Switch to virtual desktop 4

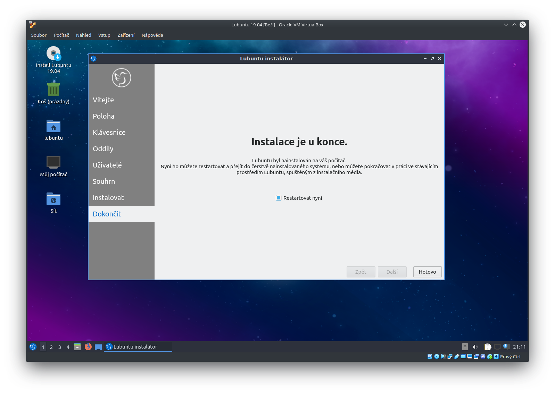coord(68,347)
